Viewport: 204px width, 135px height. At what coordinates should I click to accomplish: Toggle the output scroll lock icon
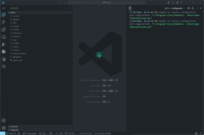193,8
